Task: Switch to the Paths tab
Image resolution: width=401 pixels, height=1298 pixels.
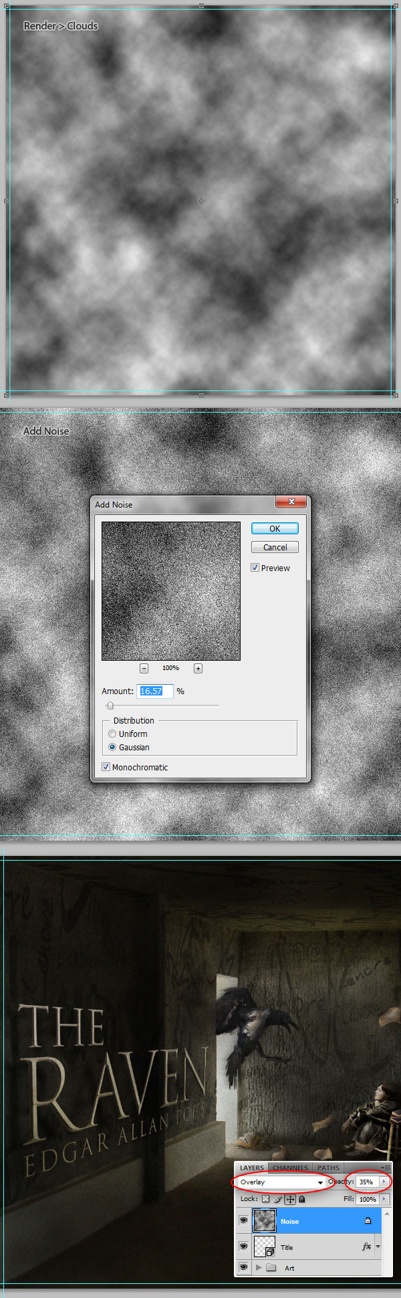Action: (x=328, y=1168)
